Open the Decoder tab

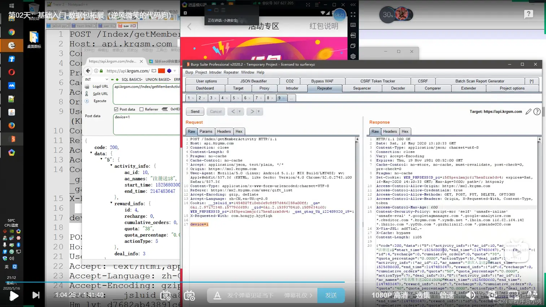pyautogui.click(x=398, y=88)
